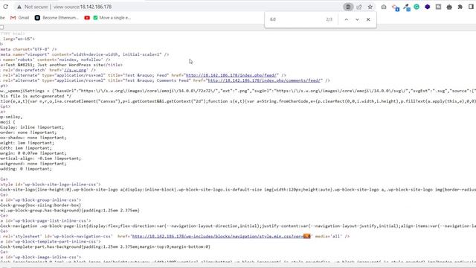Click the 'This file is auto-generated' comment

(36, 96)
